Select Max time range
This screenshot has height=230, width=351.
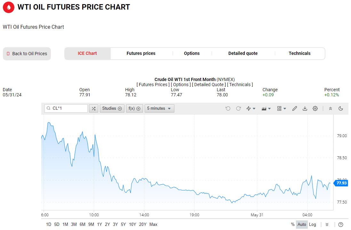[153, 225]
